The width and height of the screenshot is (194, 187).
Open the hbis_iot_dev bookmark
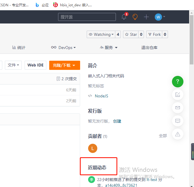72,5
